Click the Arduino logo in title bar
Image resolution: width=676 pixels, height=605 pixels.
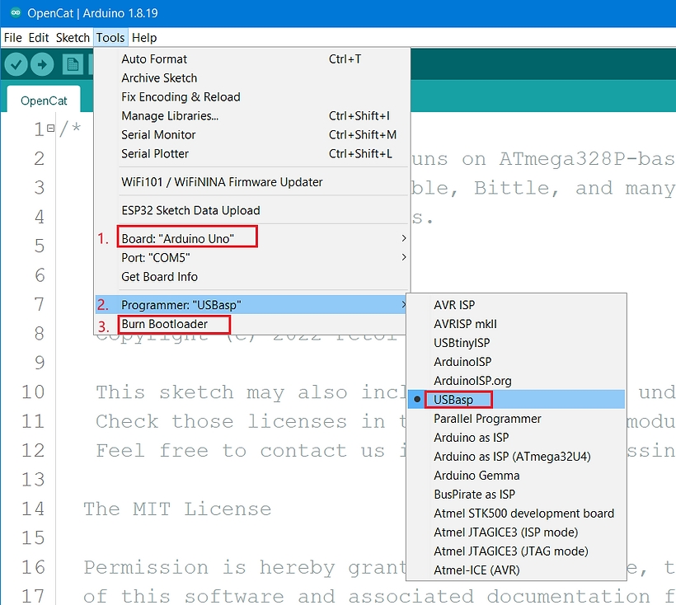tap(15, 13)
